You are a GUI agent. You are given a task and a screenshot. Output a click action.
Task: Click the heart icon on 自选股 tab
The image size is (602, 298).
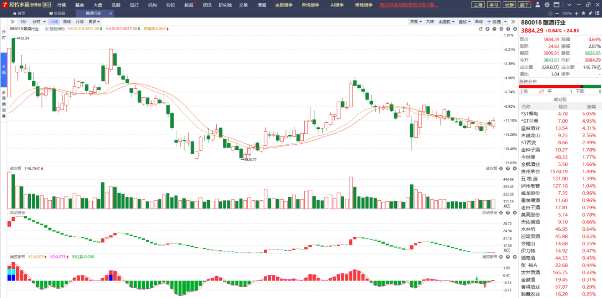click(x=51, y=13)
